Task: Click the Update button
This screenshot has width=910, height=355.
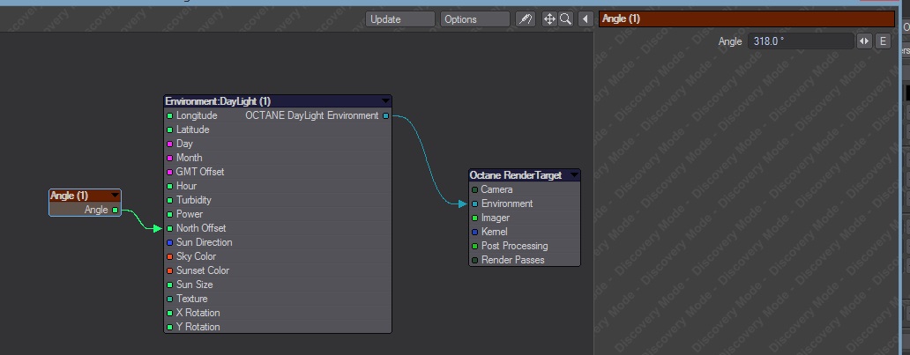Action: point(399,19)
